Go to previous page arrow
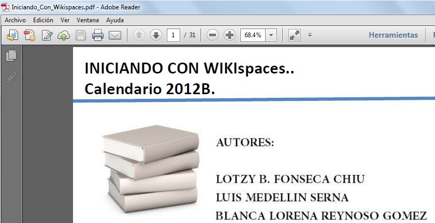This screenshot has height=223, width=435. (139, 35)
